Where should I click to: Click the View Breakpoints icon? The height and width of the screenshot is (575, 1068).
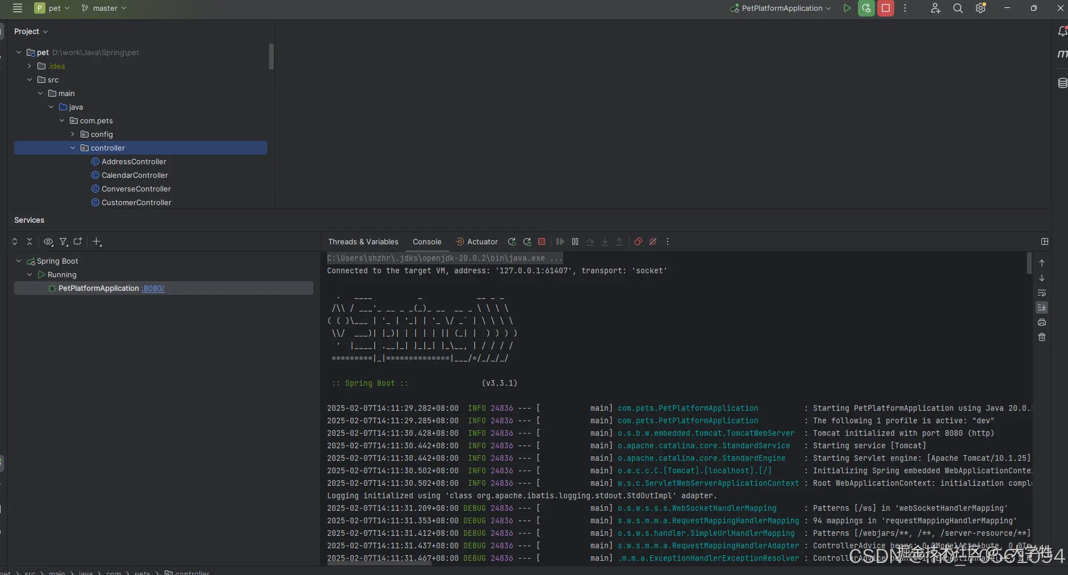638,241
